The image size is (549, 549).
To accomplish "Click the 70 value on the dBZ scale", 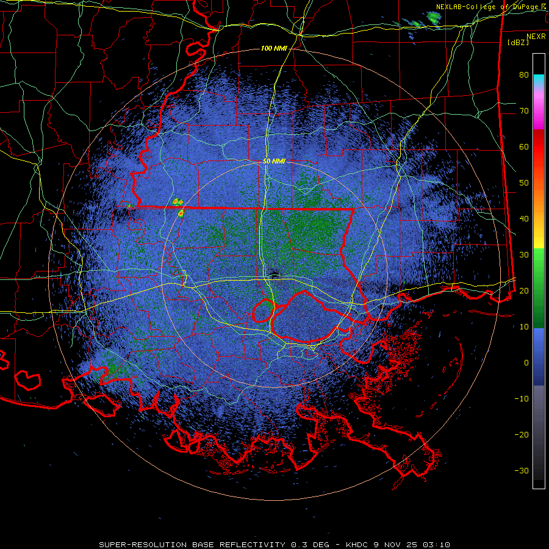I will tap(524, 110).
